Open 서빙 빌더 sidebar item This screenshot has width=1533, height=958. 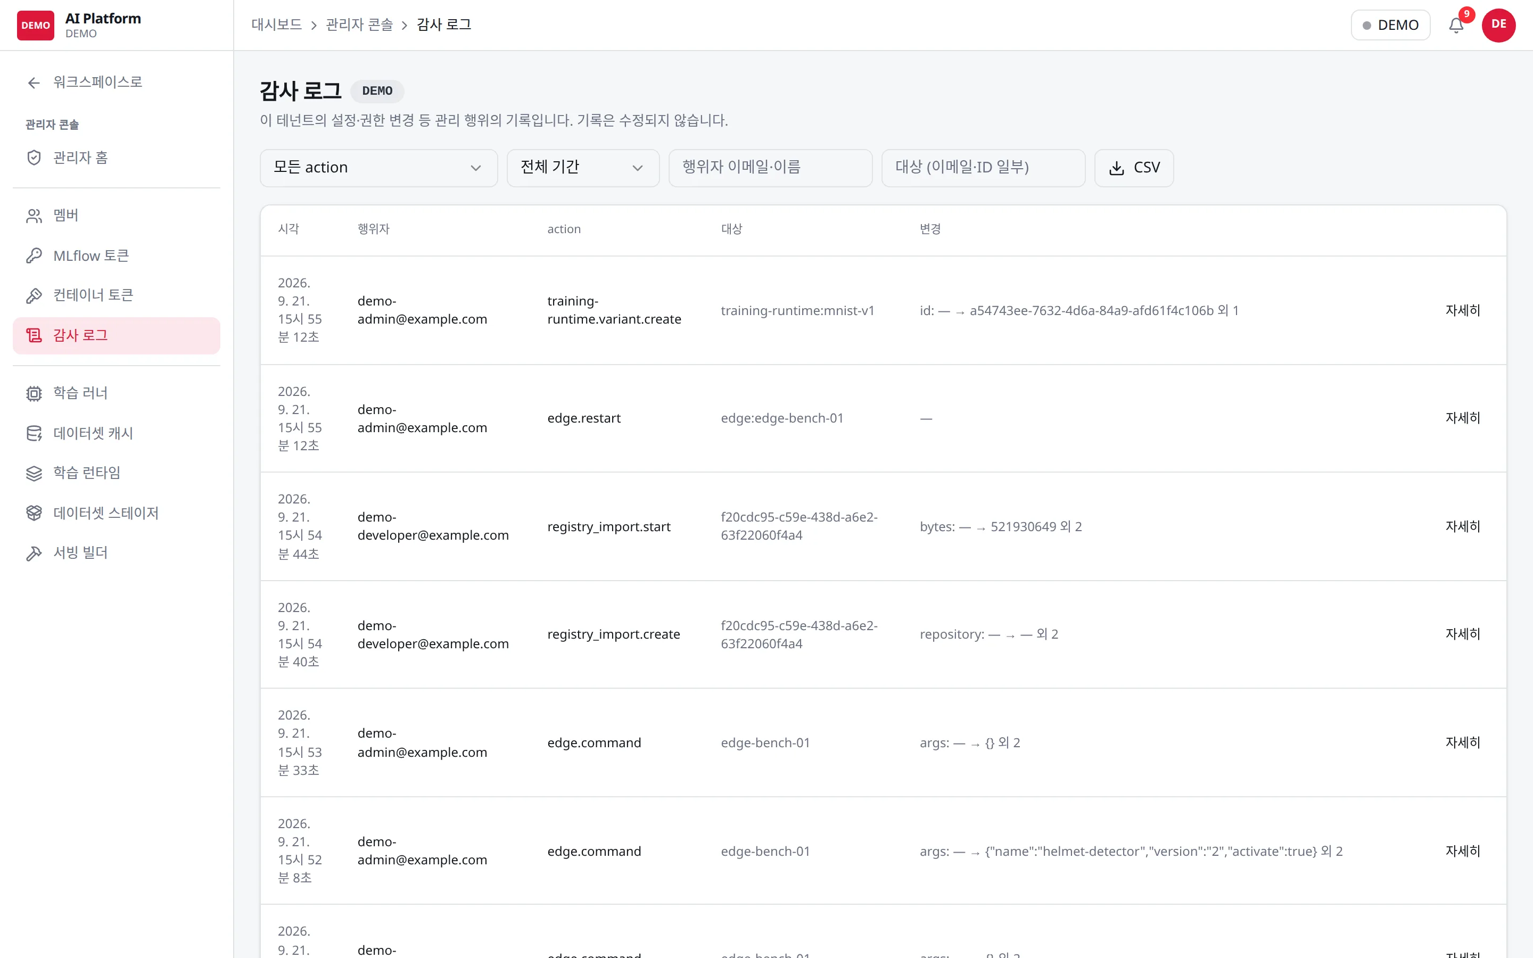[117, 553]
